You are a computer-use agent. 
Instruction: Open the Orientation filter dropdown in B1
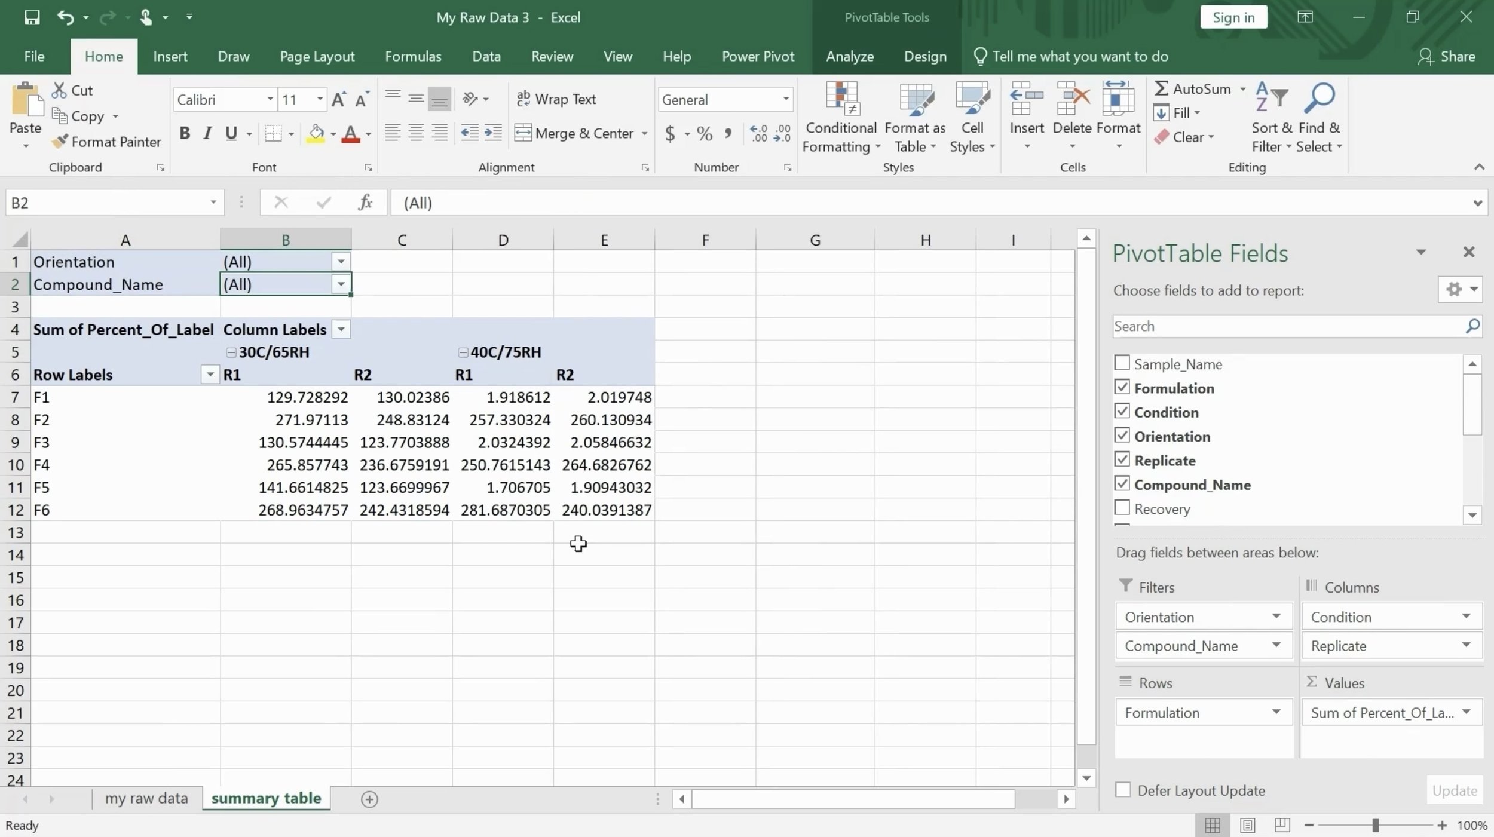pyautogui.click(x=341, y=261)
